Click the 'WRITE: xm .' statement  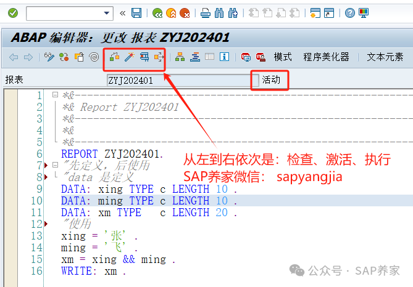click(x=93, y=271)
